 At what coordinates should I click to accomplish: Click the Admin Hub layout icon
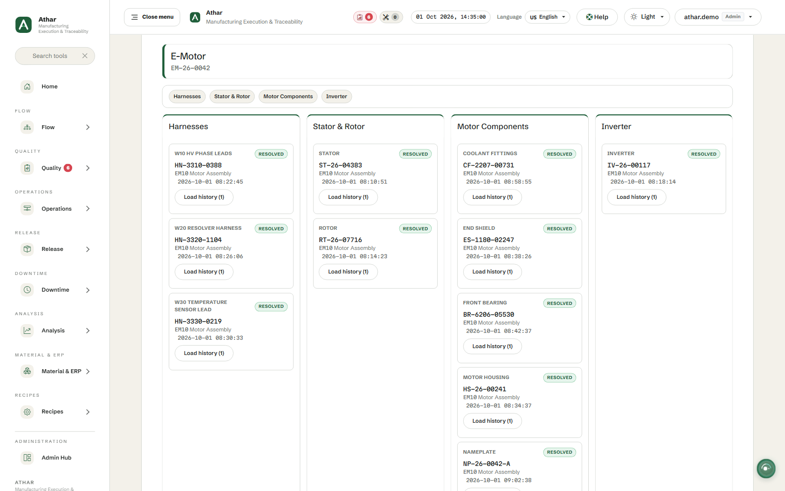point(27,458)
